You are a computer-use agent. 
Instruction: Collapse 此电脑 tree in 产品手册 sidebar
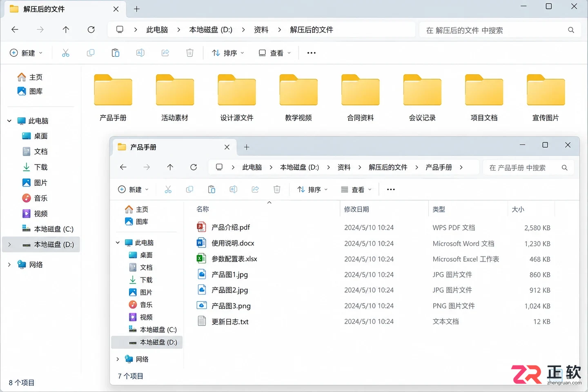118,243
